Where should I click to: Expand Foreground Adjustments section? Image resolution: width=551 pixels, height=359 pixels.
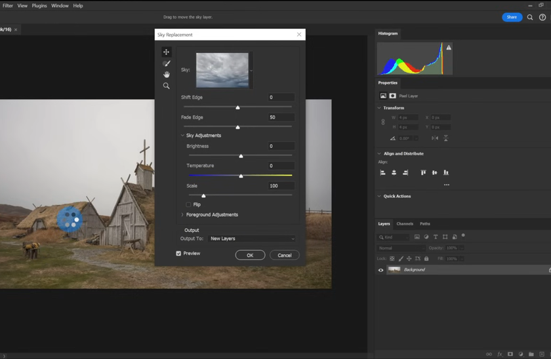[182, 215]
